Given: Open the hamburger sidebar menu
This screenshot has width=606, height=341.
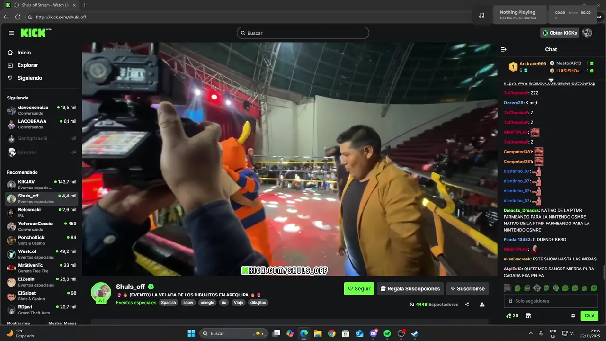Looking at the screenshot, I should (11, 33).
